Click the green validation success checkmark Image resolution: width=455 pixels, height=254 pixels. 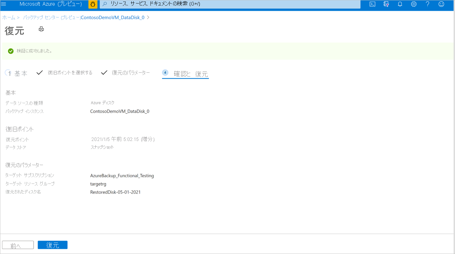(x=11, y=51)
